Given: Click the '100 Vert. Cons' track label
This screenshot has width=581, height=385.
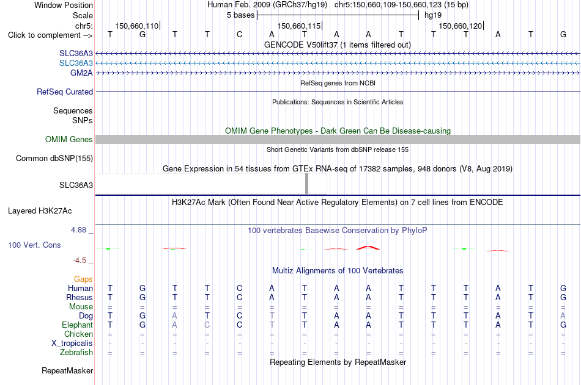Looking at the screenshot, I should tap(34, 245).
